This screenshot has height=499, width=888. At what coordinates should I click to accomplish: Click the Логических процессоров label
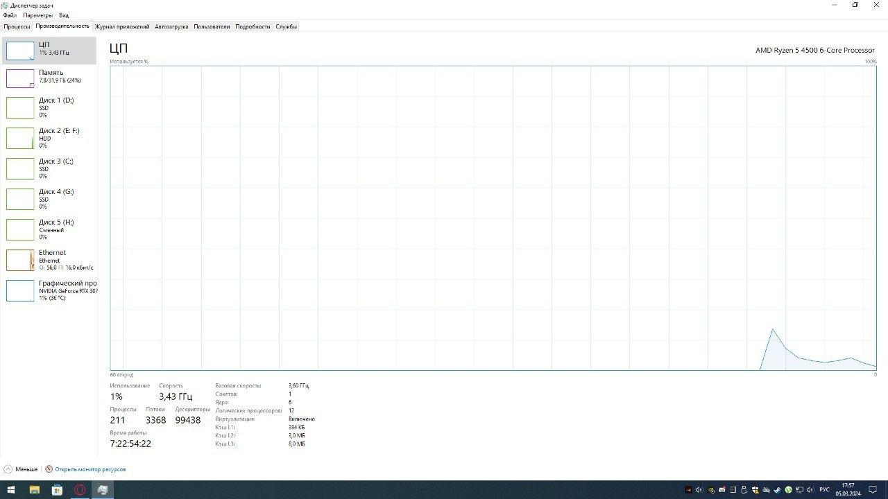(x=248, y=410)
